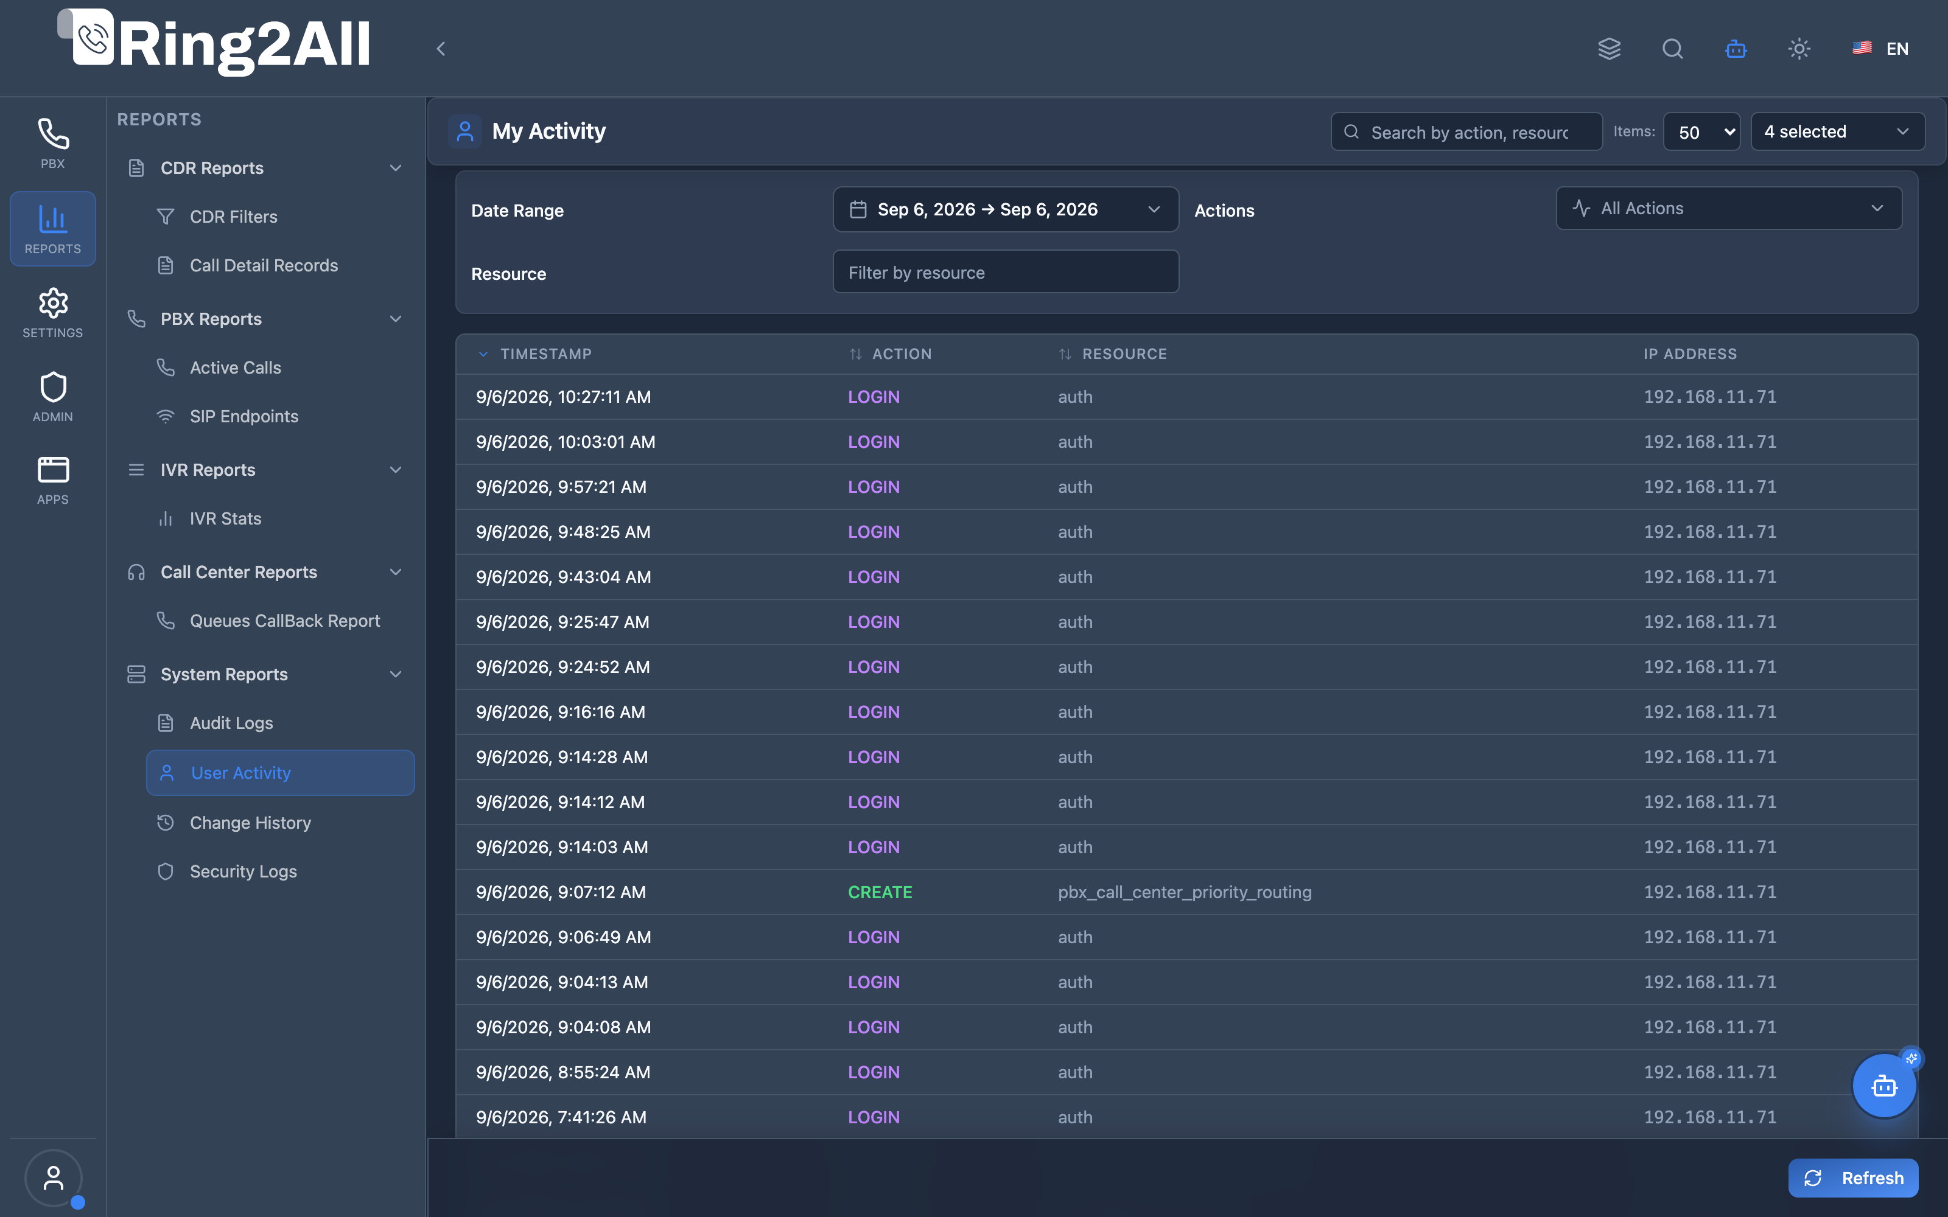Viewport: 1948px width, 1217px height.
Task: Open the Admin shield section
Action: (53, 397)
